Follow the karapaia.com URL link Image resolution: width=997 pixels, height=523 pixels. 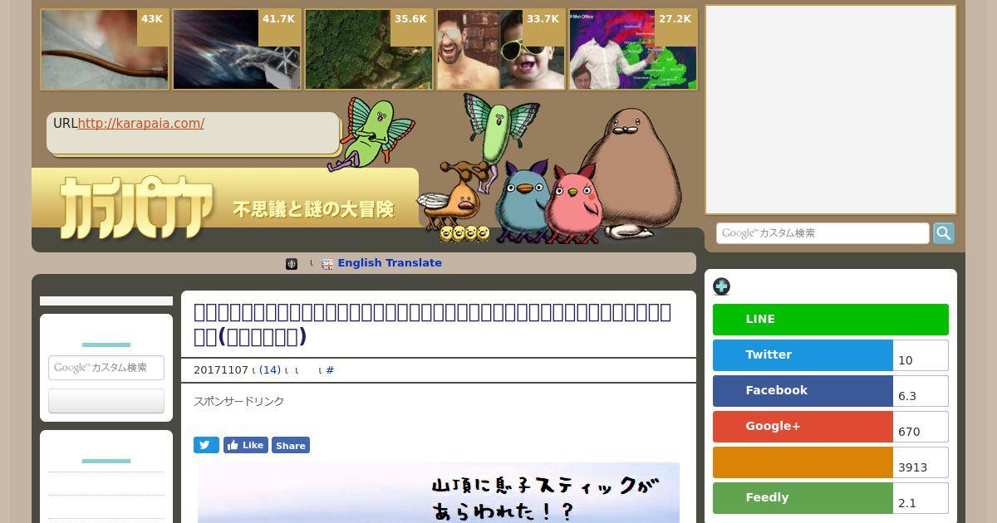tap(140, 124)
